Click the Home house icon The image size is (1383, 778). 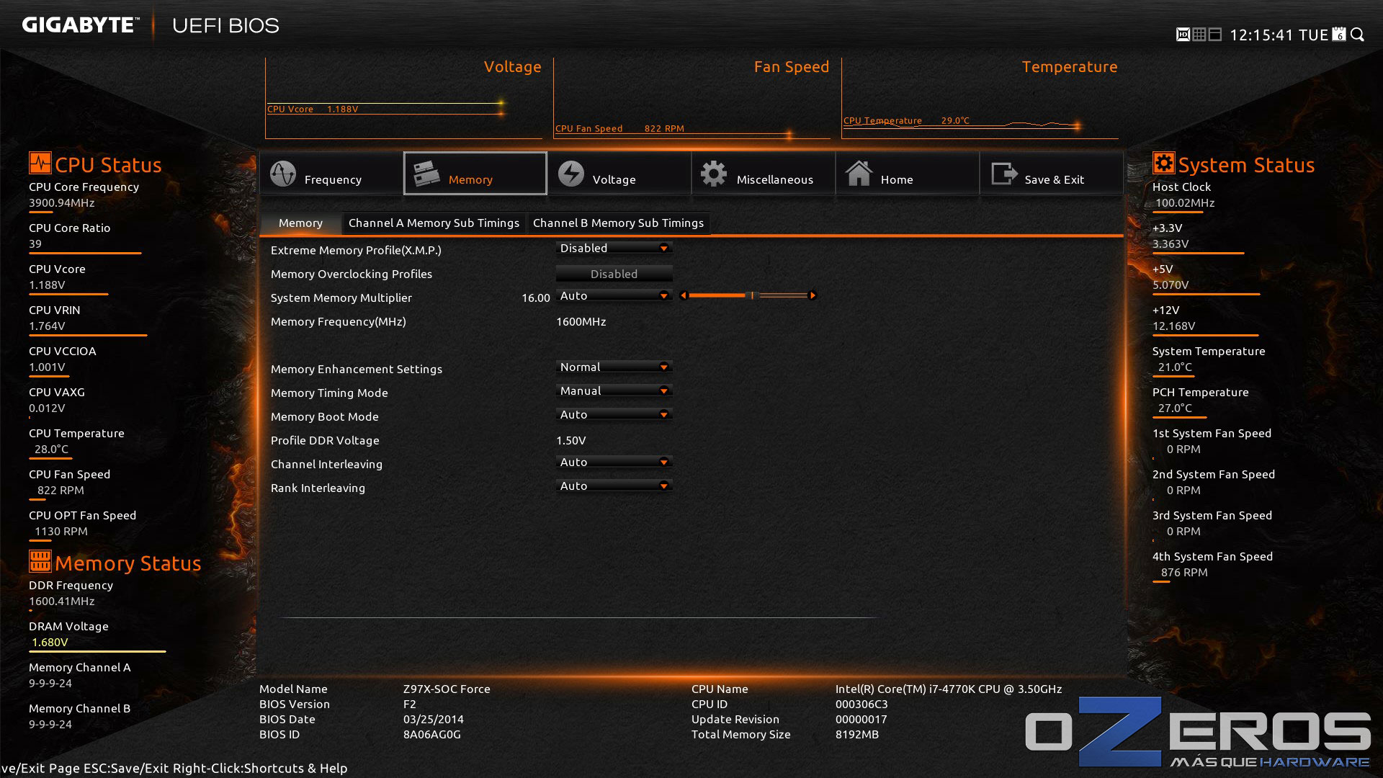tap(859, 174)
